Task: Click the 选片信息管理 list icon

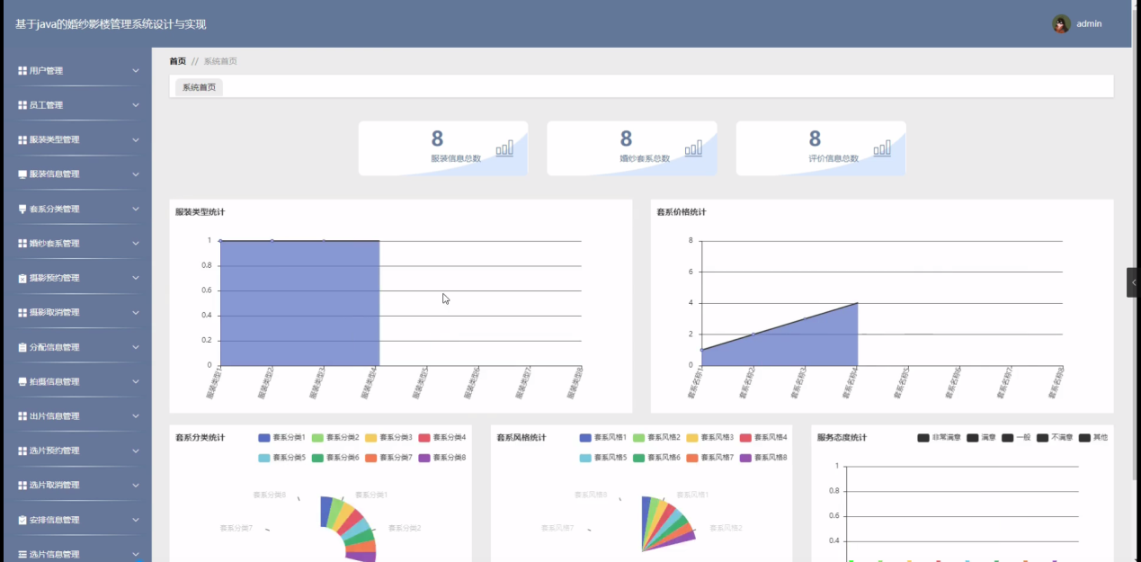Action: click(x=22, y=554)
